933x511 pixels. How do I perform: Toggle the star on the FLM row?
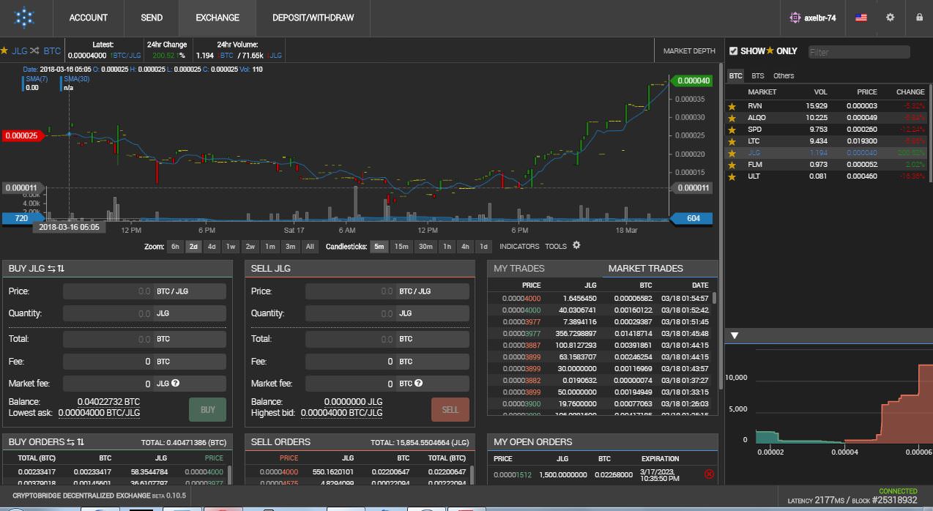732,165
